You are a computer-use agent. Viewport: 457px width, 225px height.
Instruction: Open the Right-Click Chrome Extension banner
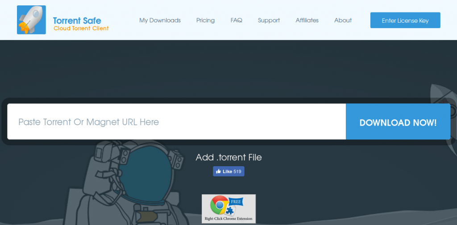coord(228,209)
